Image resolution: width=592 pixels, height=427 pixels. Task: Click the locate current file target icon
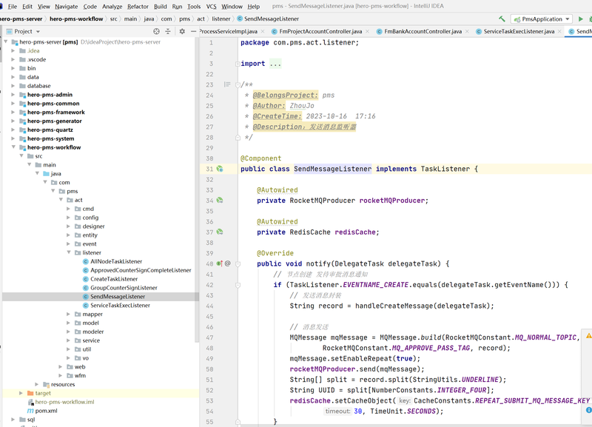156,31
